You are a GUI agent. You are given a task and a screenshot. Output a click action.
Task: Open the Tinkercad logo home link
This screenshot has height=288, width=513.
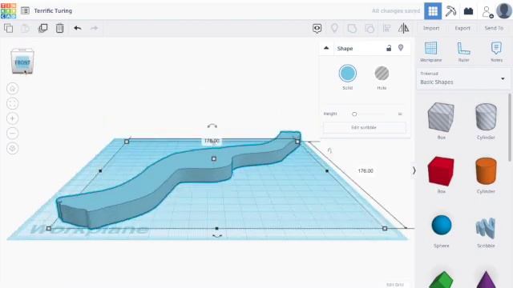pos(8,10)
